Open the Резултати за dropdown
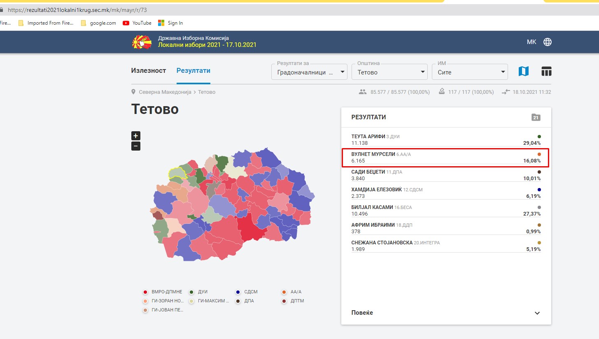Screen dimensions: 599x339 point(309,72)
